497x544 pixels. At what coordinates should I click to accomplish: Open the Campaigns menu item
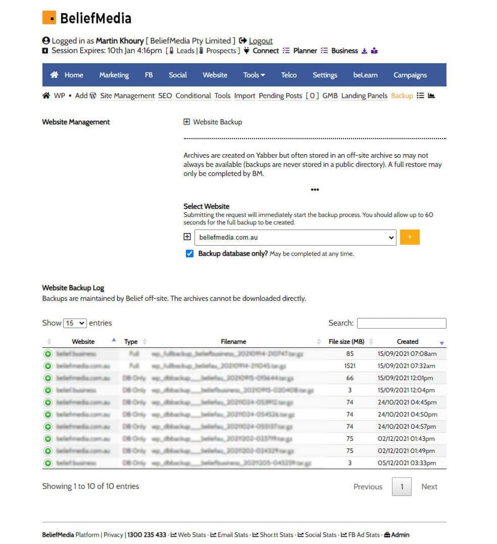coord(410,75)
